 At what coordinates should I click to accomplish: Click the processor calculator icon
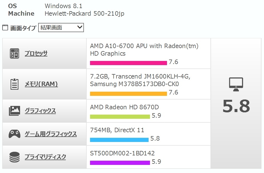[14, 53]
